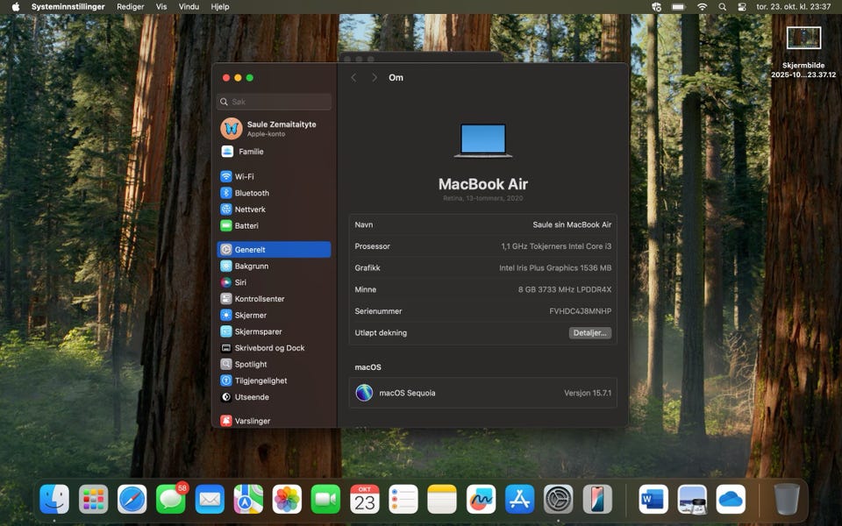Screen dimensions: 842x526
Task: Open the Vindu menu
Action: point(189,7)
